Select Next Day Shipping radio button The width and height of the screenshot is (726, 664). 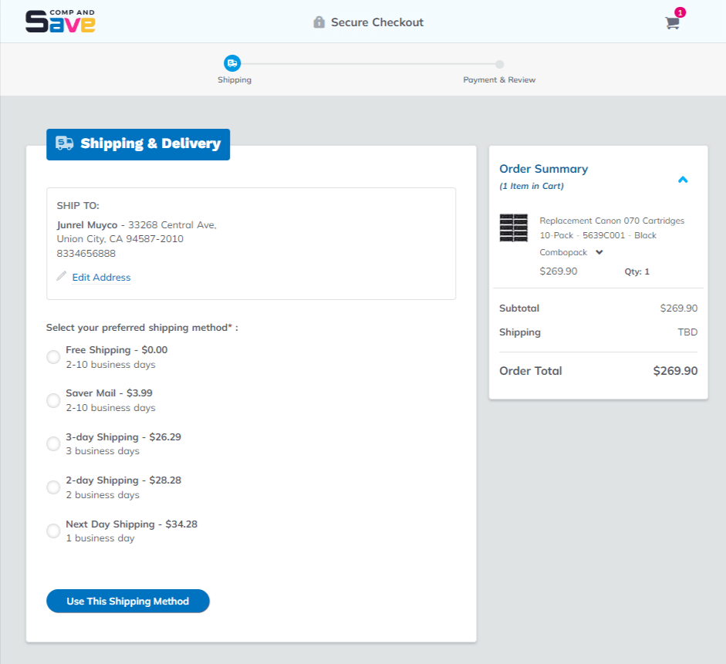pyautogui.click(x=53, y=531)
